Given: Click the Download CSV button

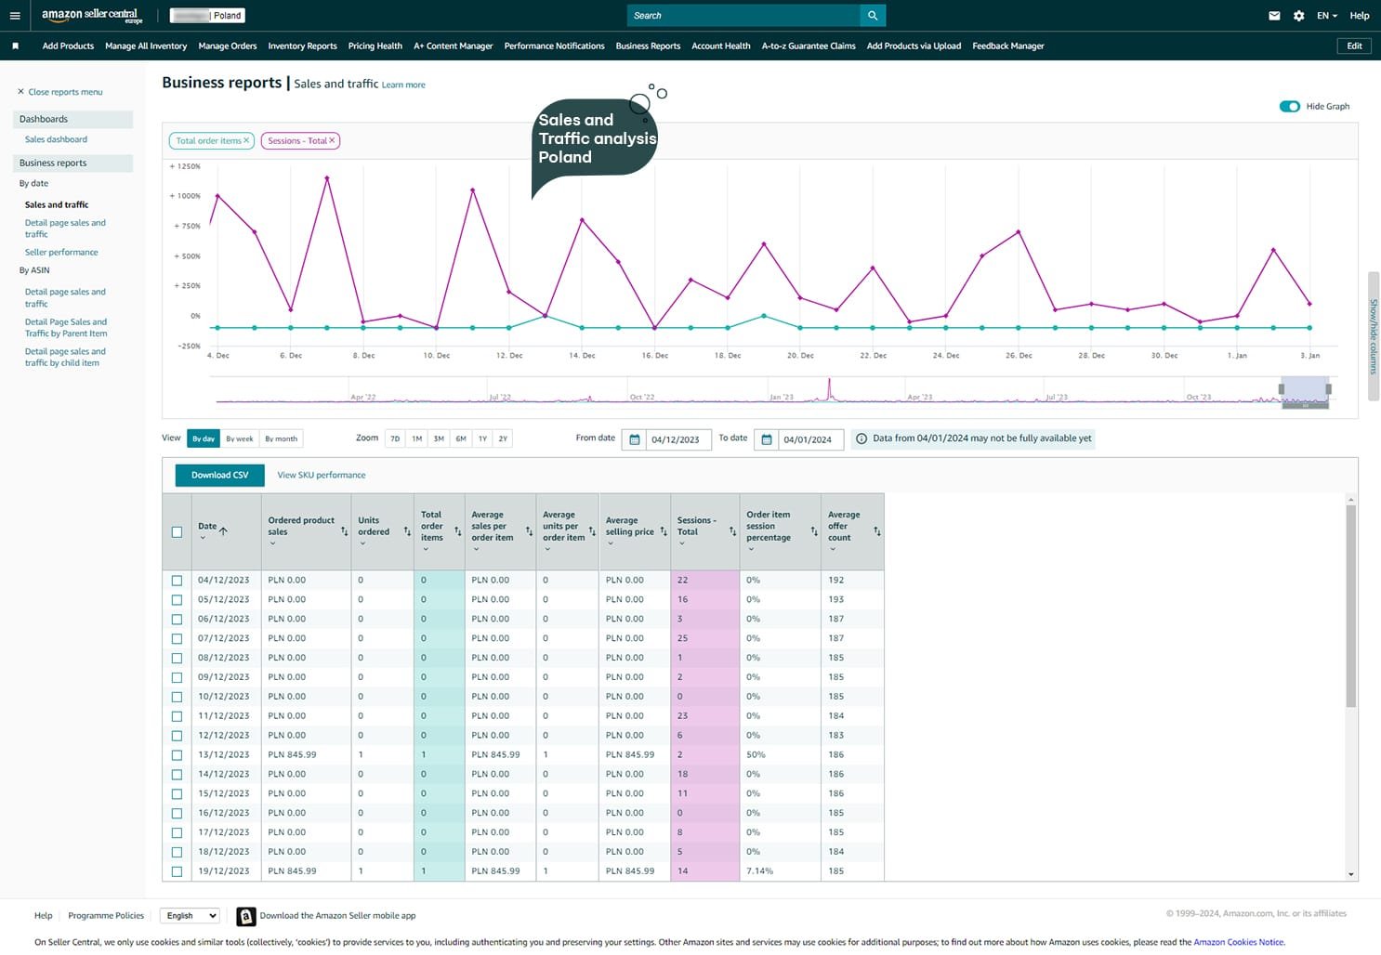Looking at the screenshot, I should [x=219, y=475].
